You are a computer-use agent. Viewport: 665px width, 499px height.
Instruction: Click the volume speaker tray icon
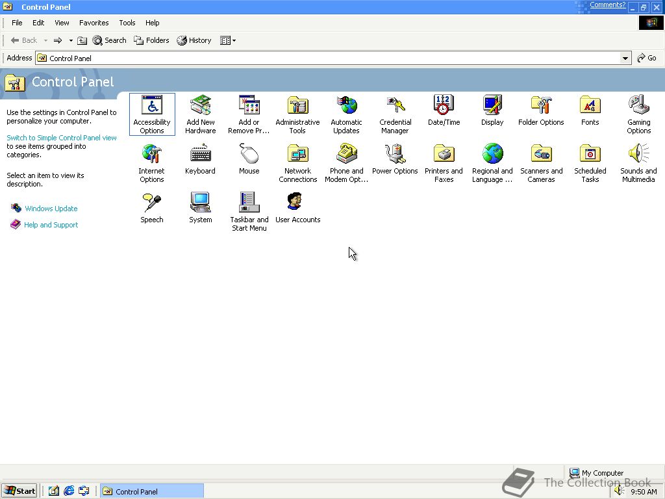[x=619, y=491]
